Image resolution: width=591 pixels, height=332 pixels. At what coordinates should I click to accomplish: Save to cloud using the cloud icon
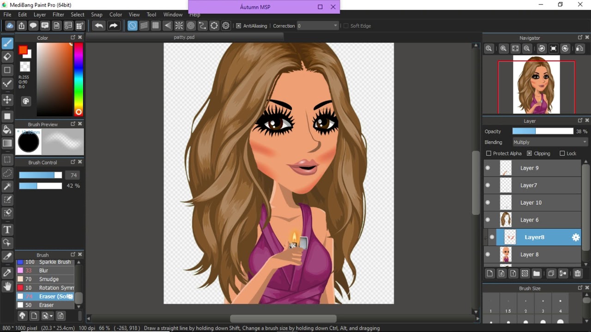click(x=10, y=26)
